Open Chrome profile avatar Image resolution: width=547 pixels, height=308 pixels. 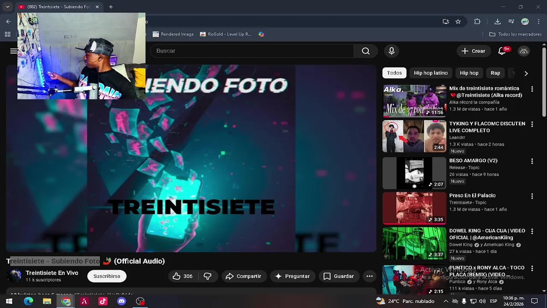(525, 21)
